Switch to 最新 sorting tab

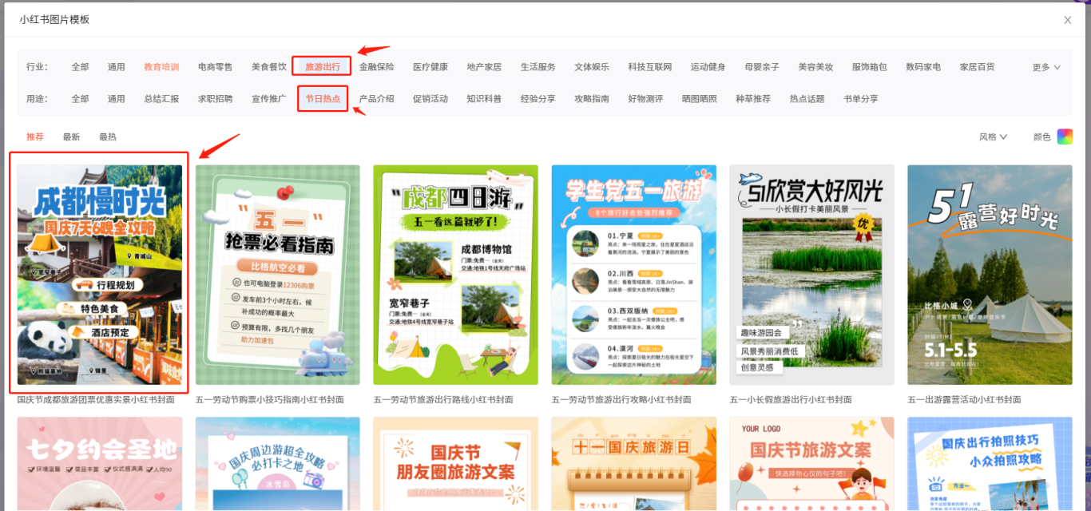click(71, 137)
